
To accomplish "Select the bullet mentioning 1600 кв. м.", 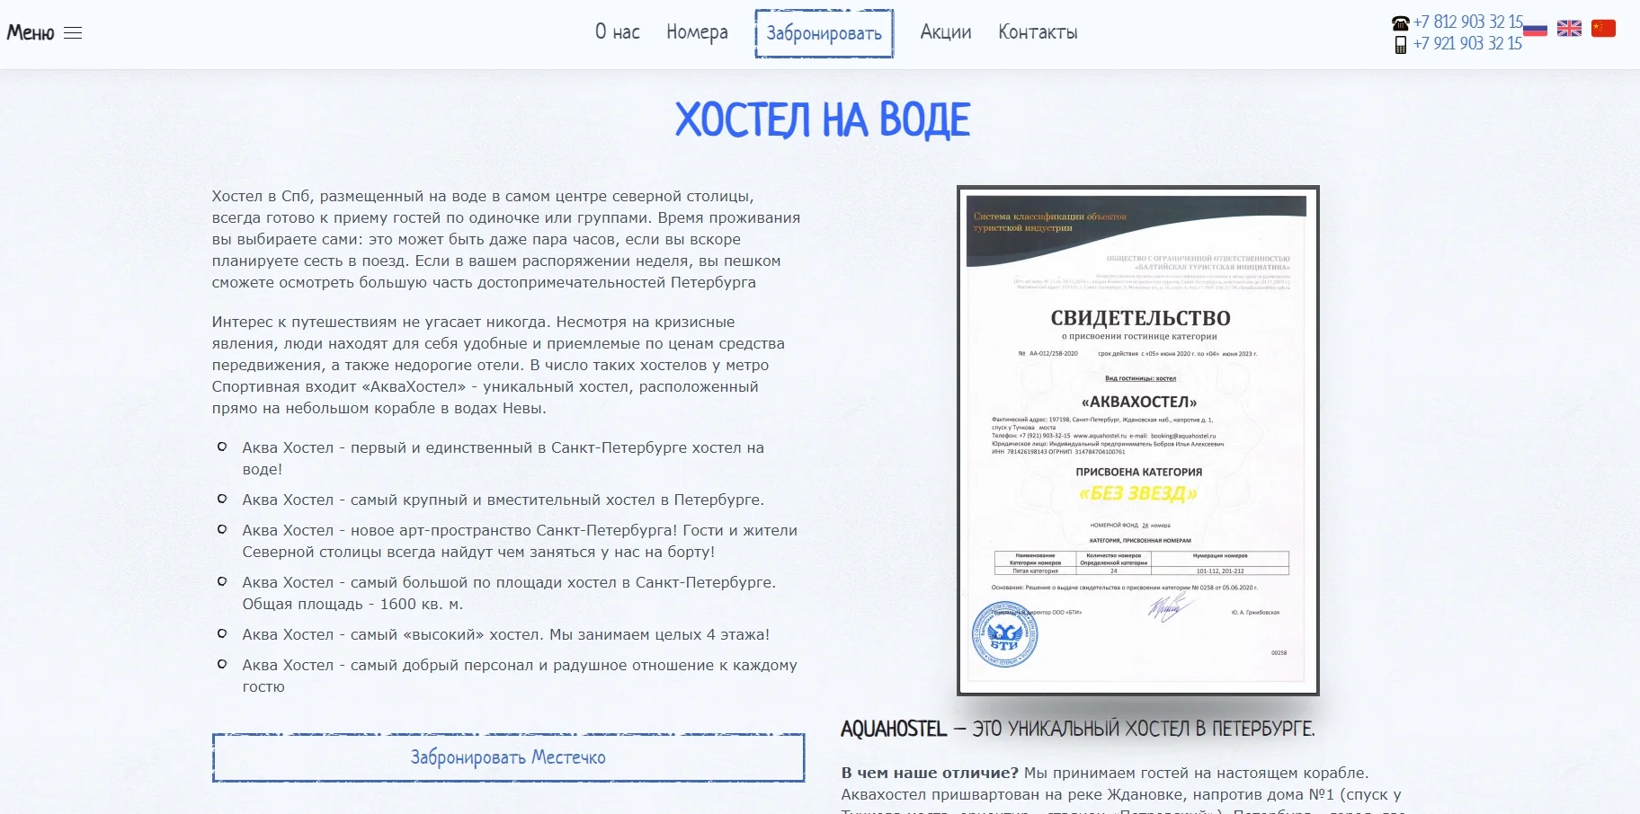I will 509,593.
